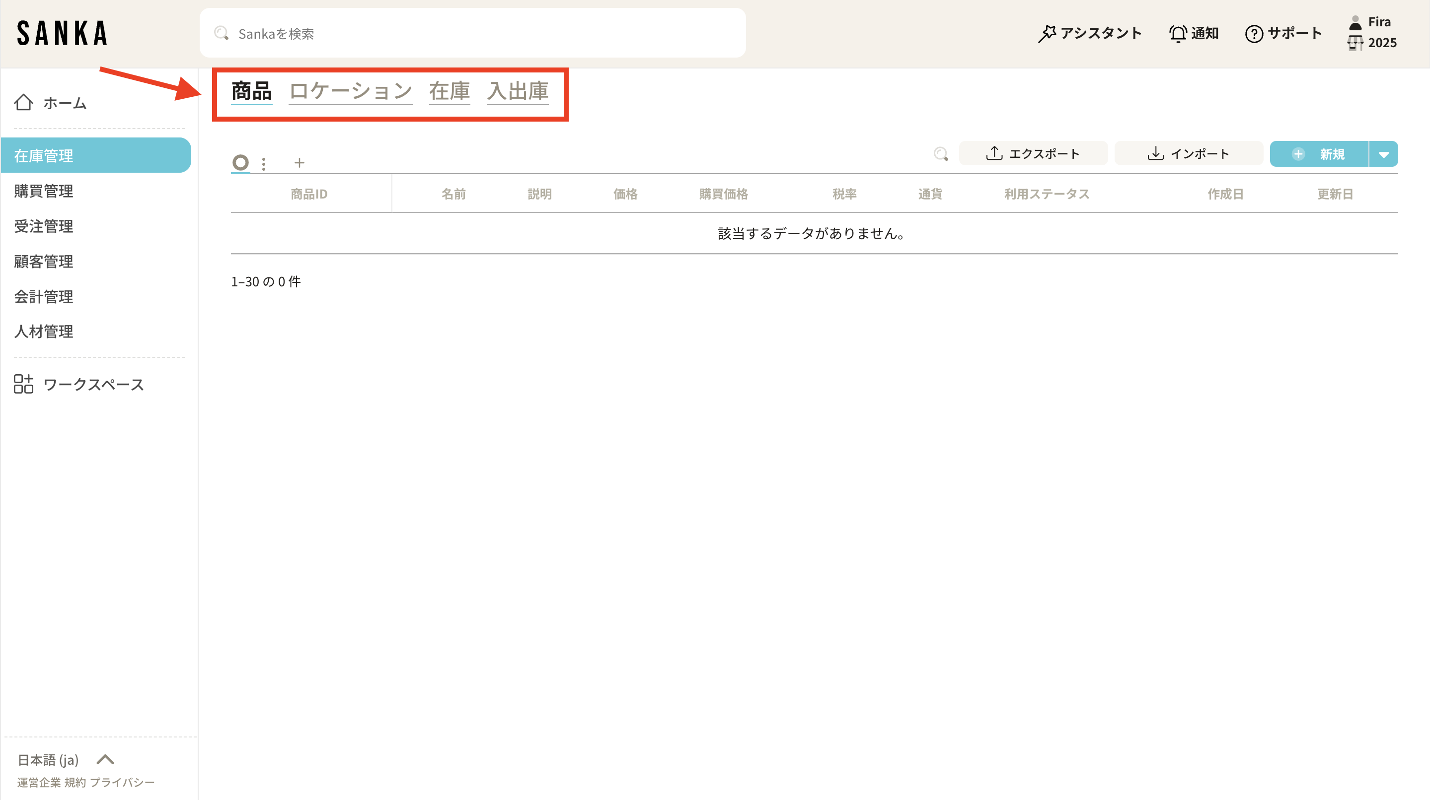Expand the 新規 dropdown arrow
The image size is (1430, 800).
click(x=1383, y=154)
